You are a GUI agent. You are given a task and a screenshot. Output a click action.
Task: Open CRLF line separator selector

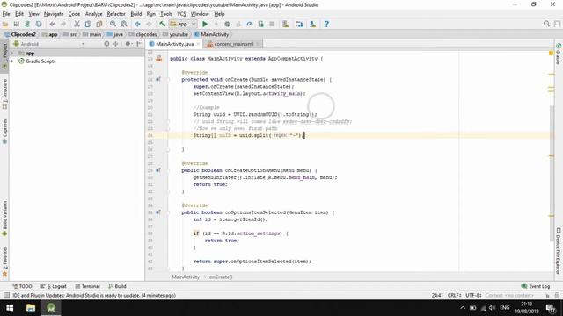pyautogui.click(x=455, y=296)
